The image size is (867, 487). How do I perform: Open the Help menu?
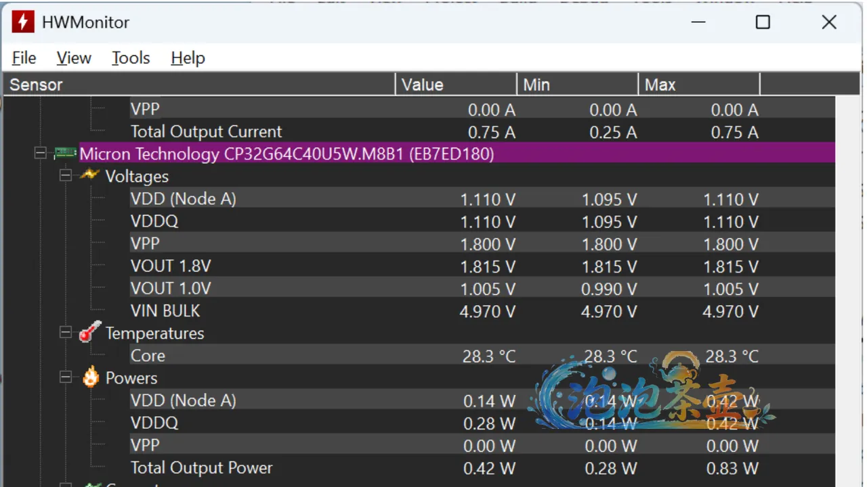pos(188,58)
